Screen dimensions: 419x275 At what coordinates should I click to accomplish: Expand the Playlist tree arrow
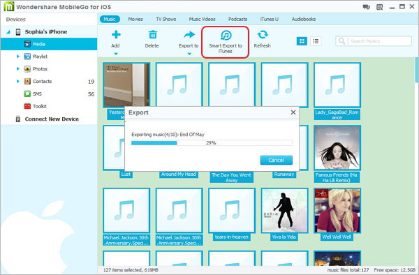coord(18,57)
